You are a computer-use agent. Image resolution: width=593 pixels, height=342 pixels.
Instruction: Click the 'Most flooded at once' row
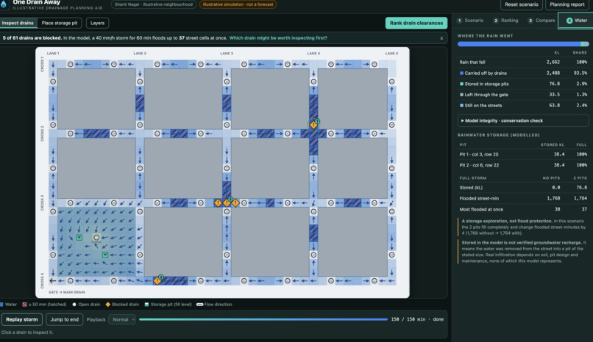point(523,209)
